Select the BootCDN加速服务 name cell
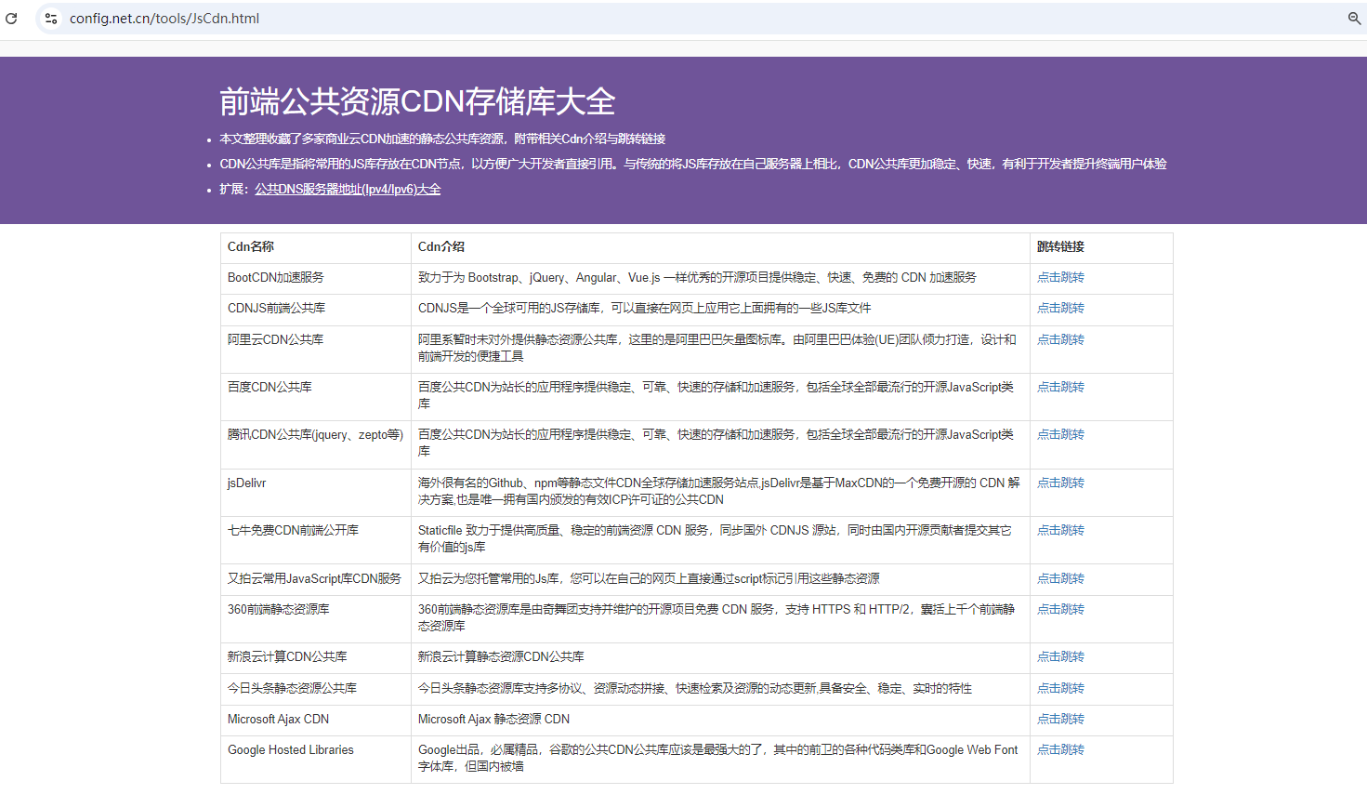This screenshot has height=794, width=1367. 316,278
